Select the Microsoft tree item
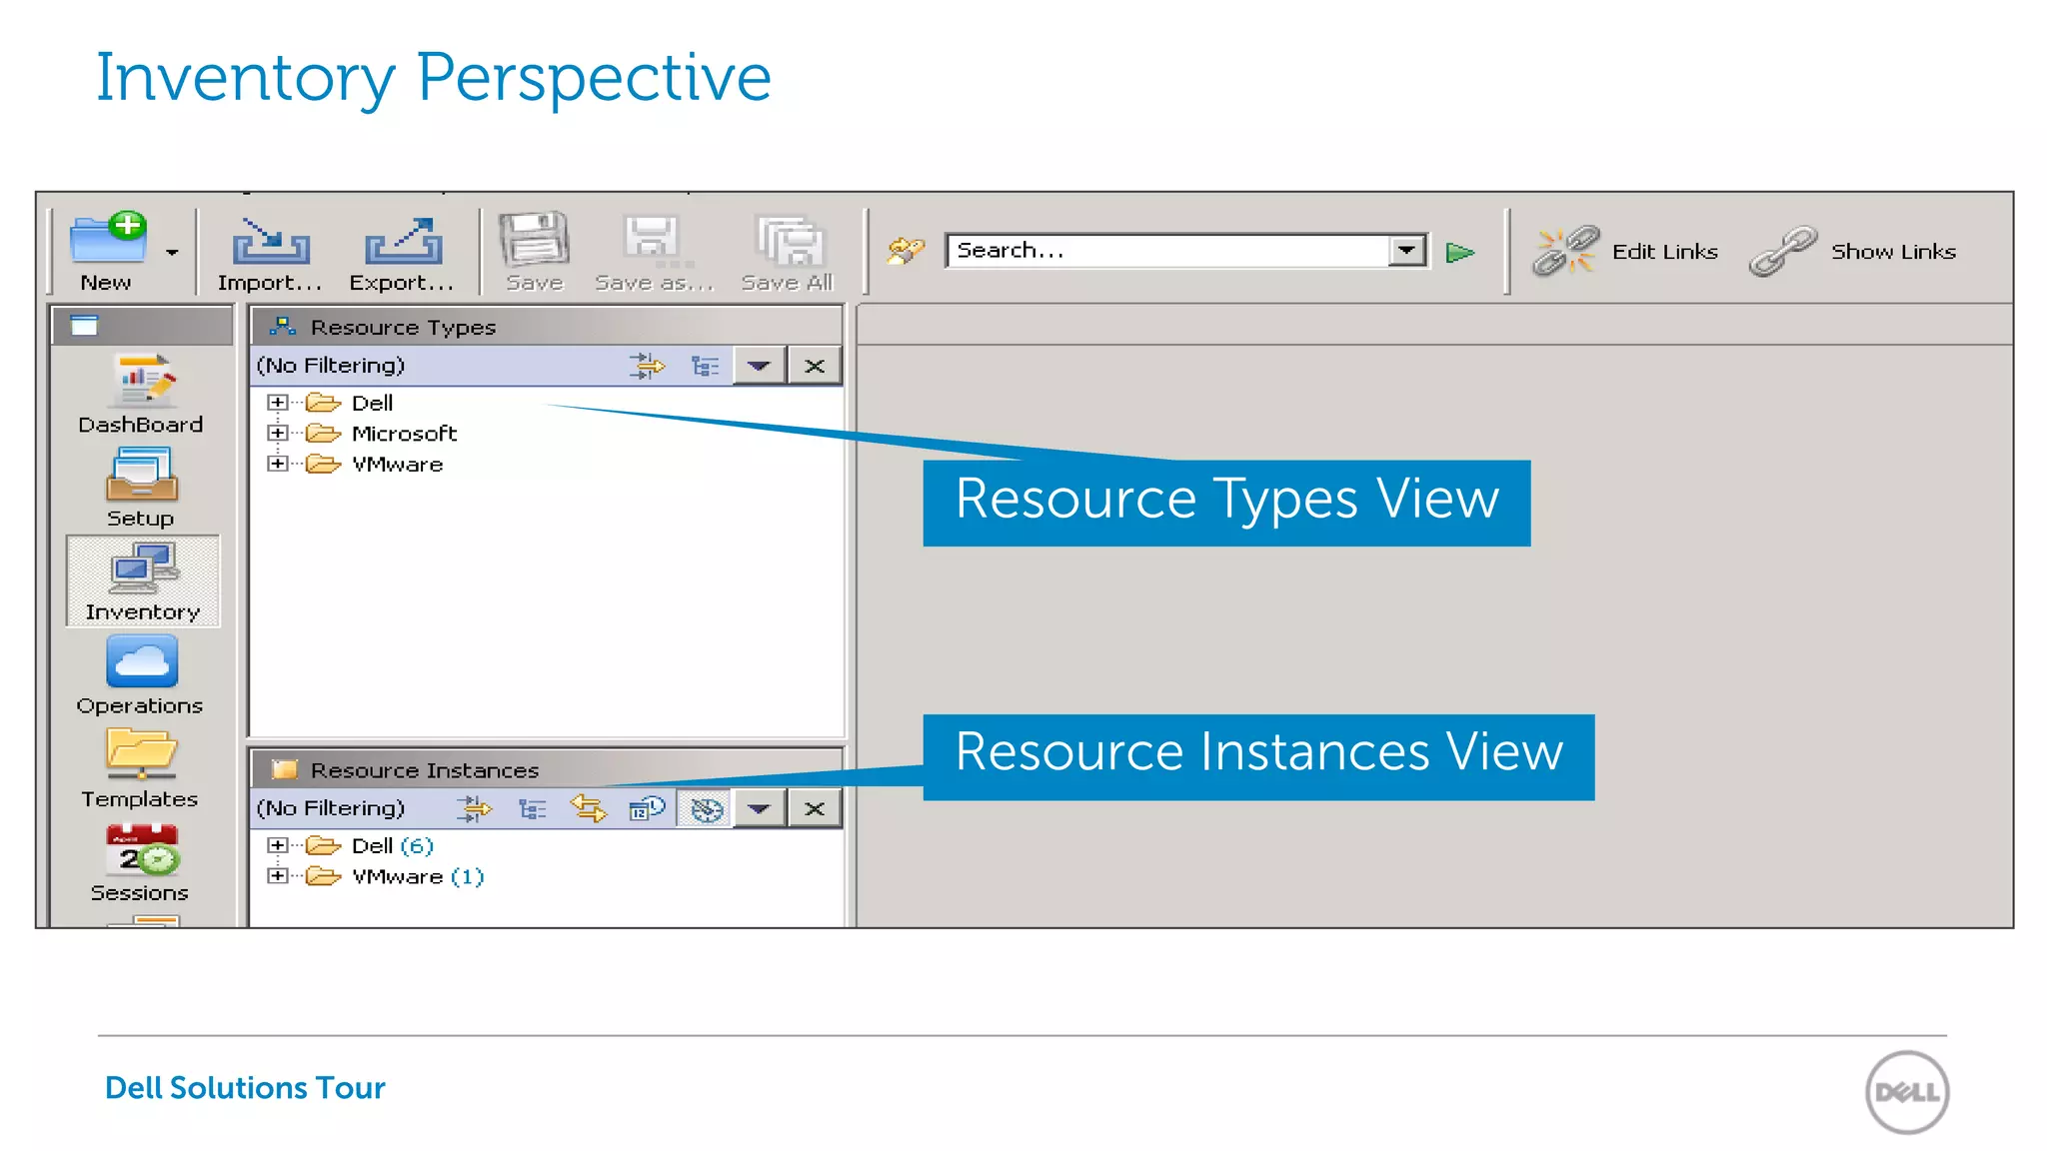 tap(404, 434)
